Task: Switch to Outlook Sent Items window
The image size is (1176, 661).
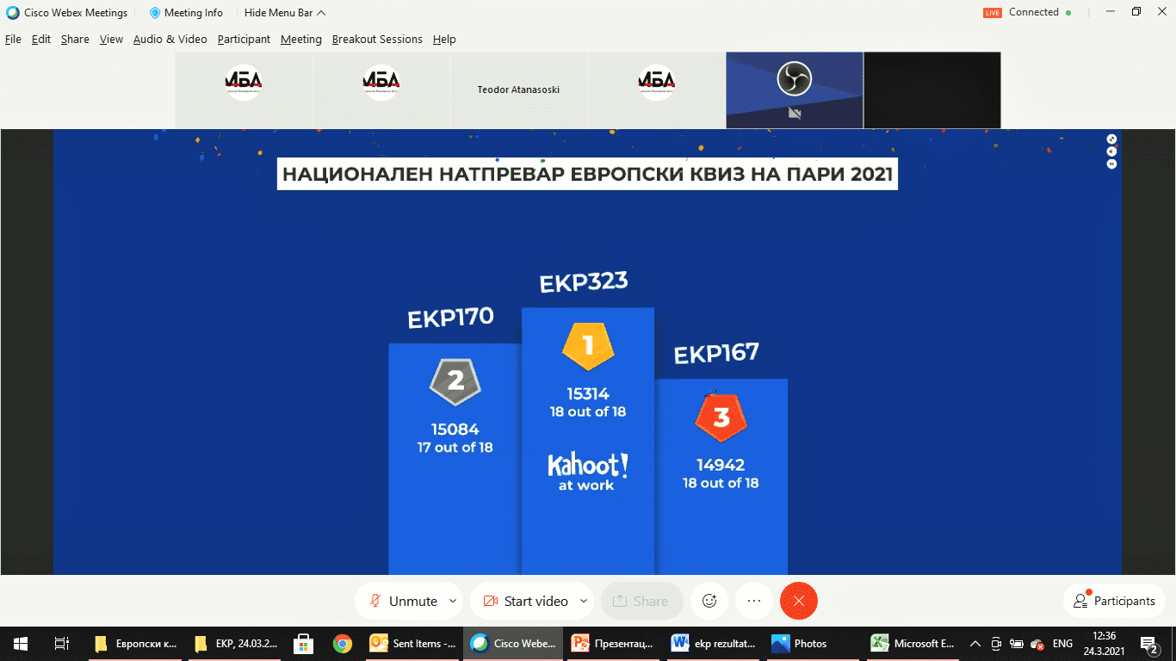Action: click(413, 644)
